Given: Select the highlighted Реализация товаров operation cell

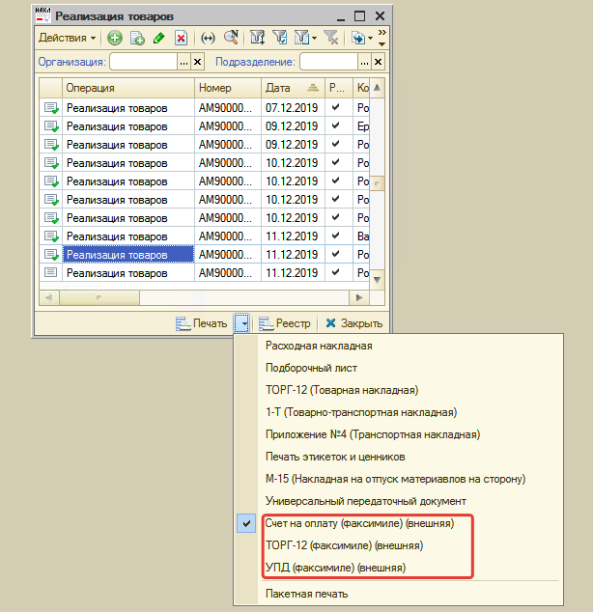Looking at the screenshot, I should (128, 255).
